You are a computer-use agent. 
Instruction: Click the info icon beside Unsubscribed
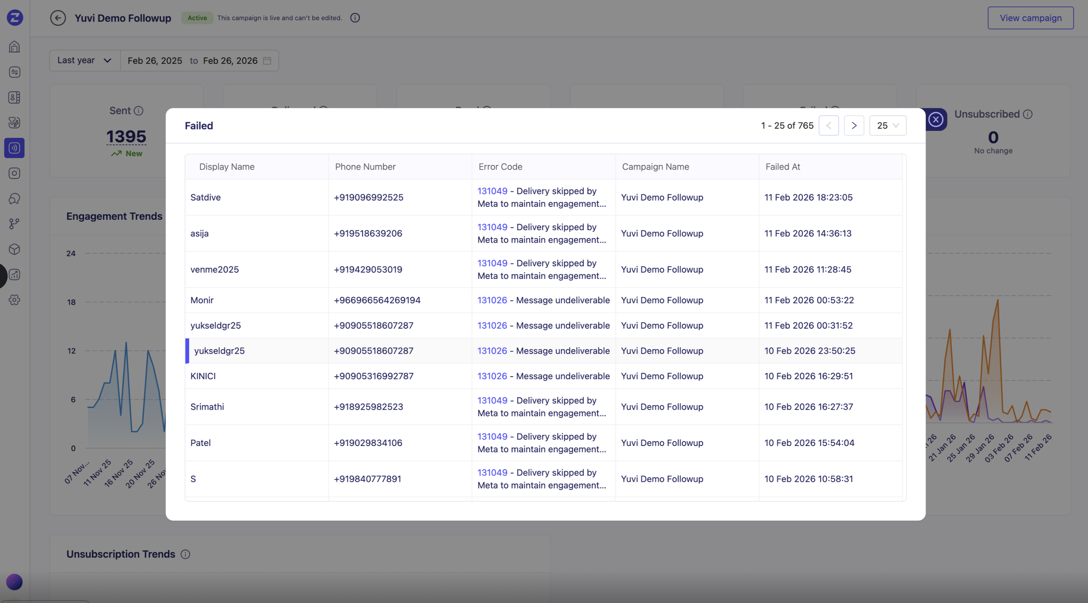[1028, 114]
